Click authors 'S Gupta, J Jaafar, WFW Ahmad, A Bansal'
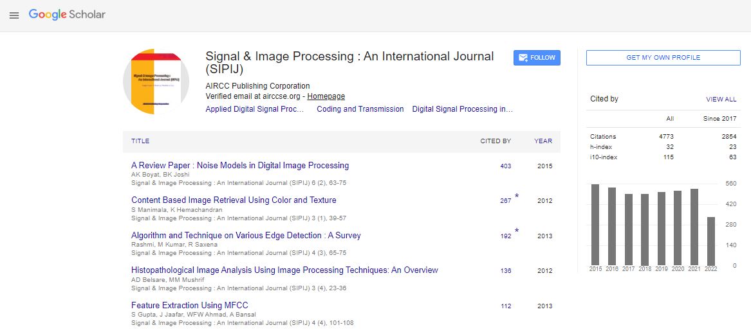751x332 pixels. [x=194, y=314]
